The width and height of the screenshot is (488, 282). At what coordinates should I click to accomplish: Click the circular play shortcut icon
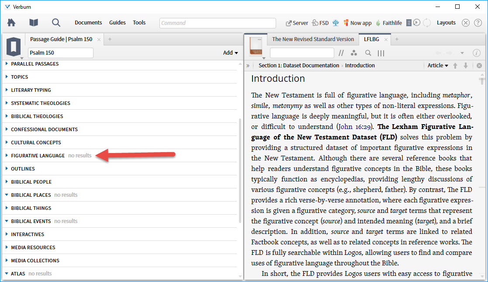coord(417,22)
